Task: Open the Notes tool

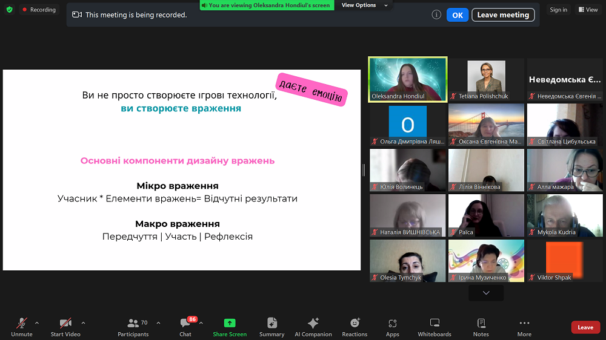Action: 481,323
